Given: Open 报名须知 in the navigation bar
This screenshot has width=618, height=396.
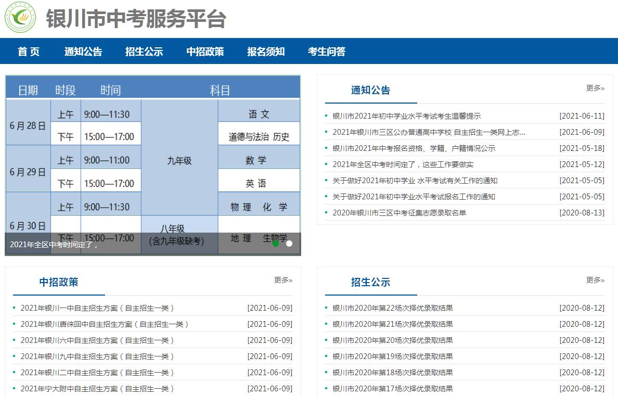Looking at the screenshot, I should [266, 52].
